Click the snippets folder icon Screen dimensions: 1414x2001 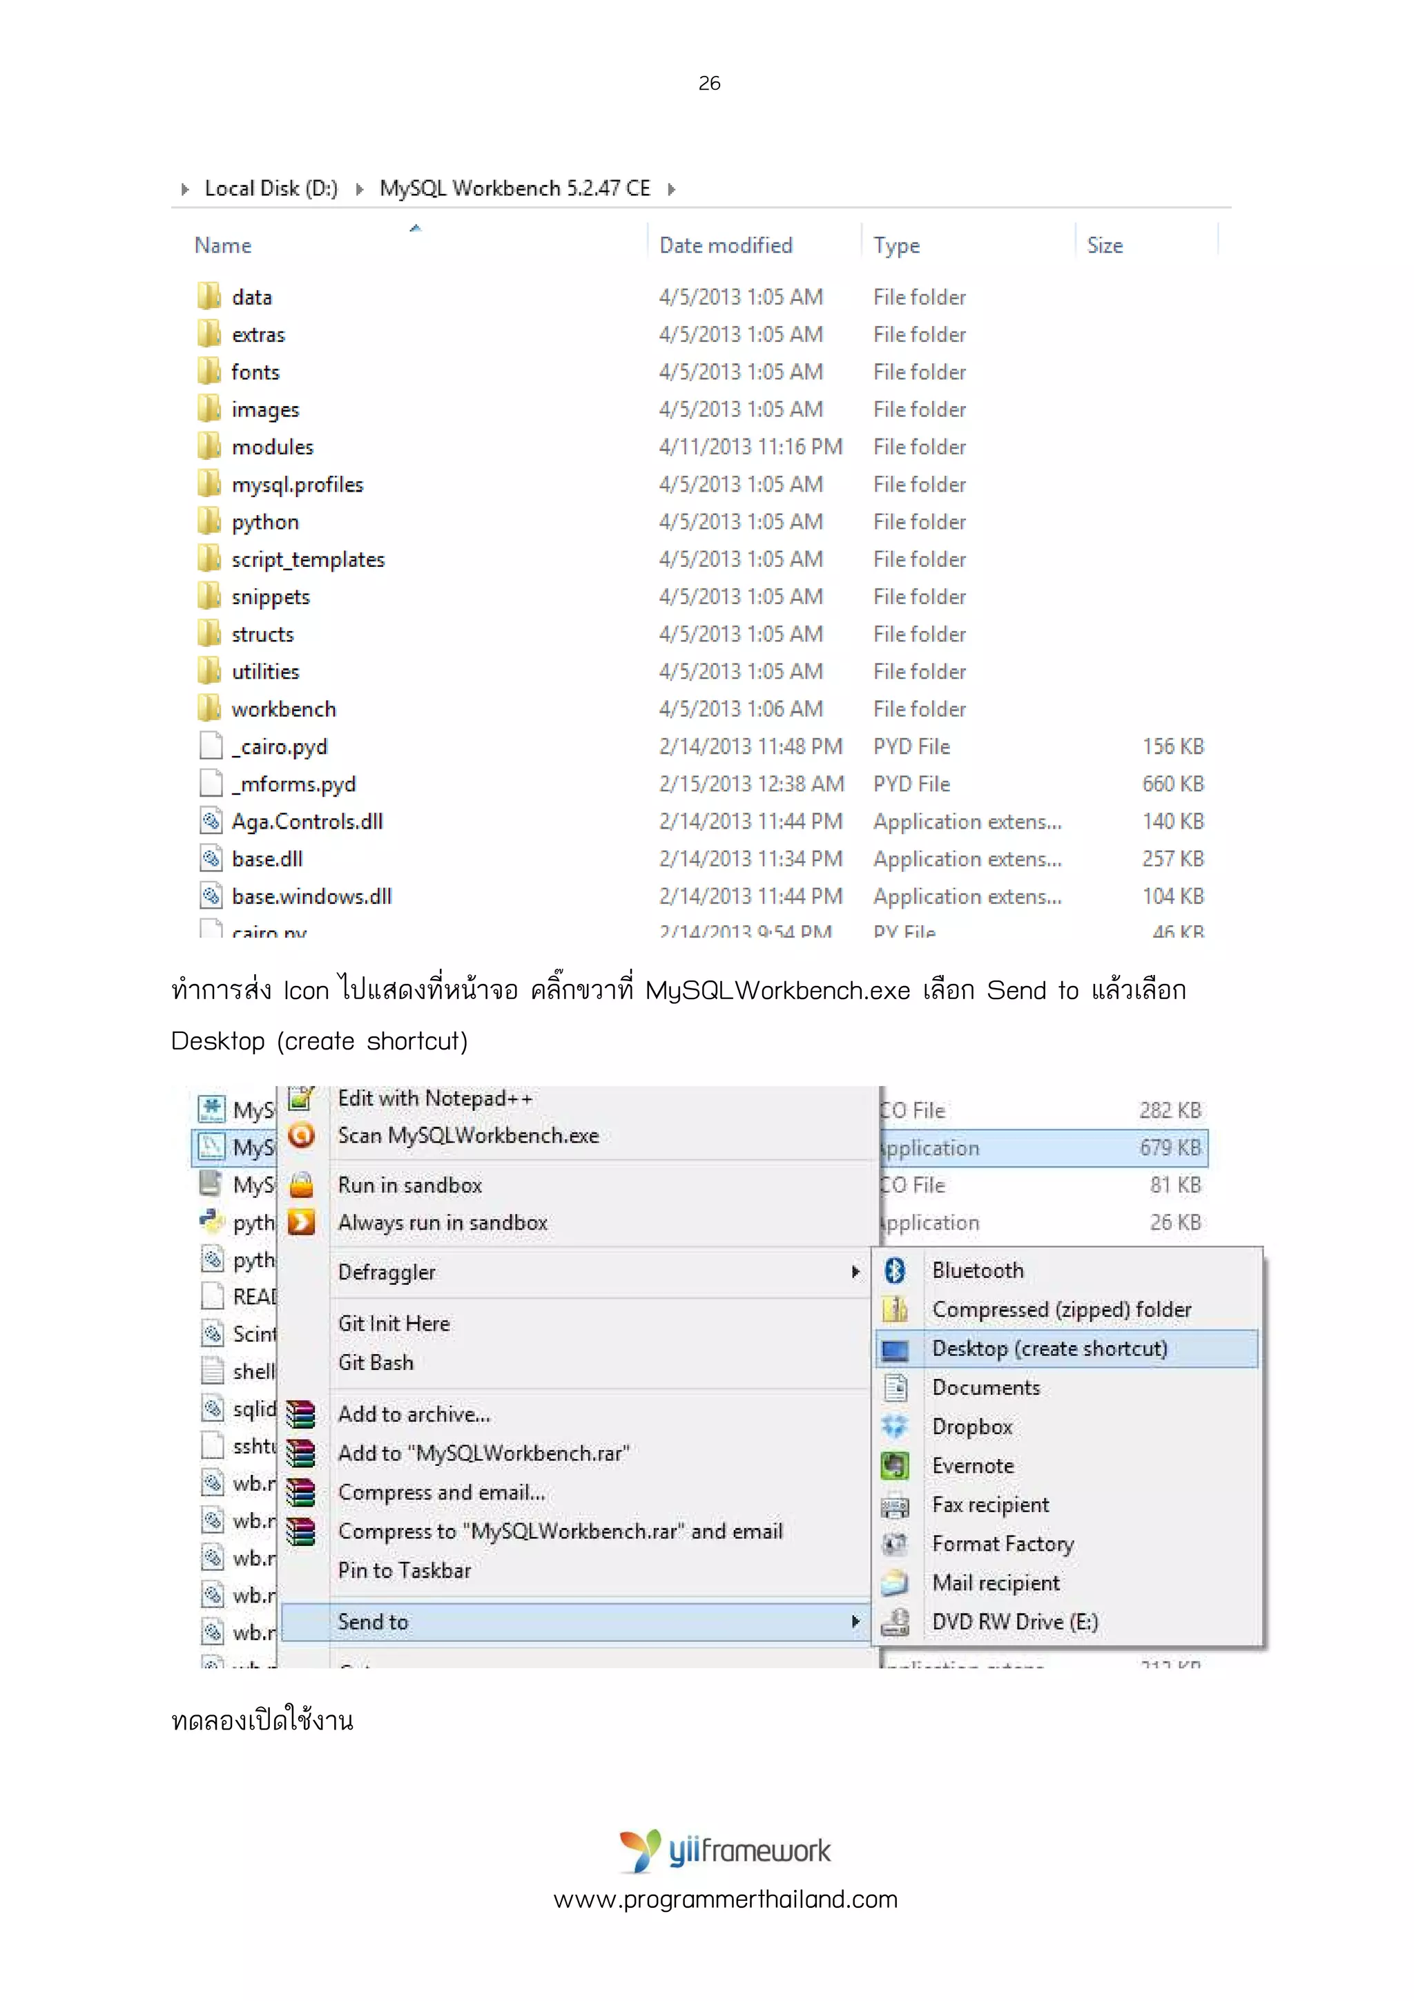click(209, 596)
